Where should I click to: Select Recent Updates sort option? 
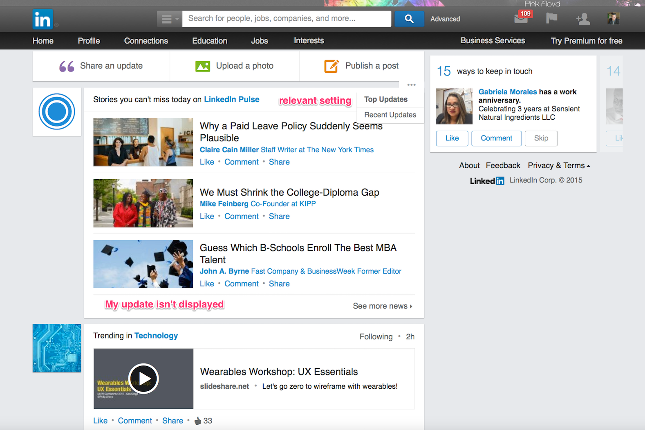click(x=390, y=115)
